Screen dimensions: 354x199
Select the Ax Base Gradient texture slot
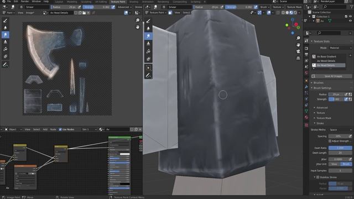point(329,56)
